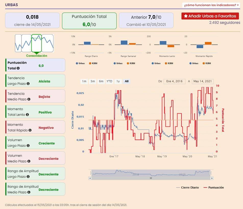Select the 3m chart range
243x209 pixels.
click(93, 81)
